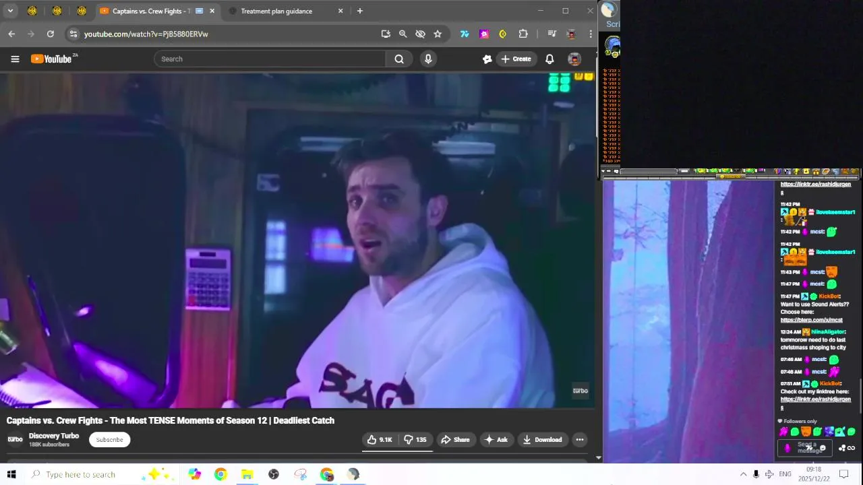The width and height of the screenshot is (863, 485).
Task: Open the Discovery Turbo channel name
Action: (54, 436)
